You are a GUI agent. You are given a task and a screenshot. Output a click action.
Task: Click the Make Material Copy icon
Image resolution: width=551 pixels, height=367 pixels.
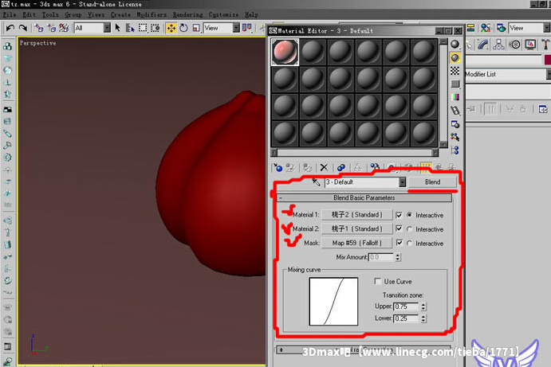point(340,167)
